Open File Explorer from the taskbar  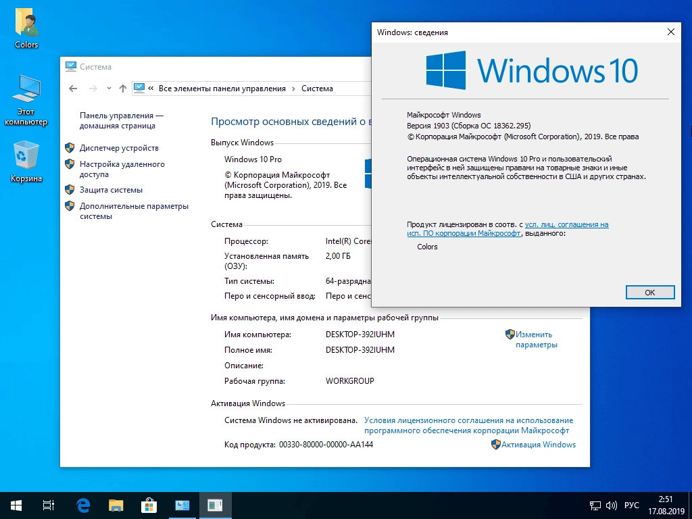[116, 505]
